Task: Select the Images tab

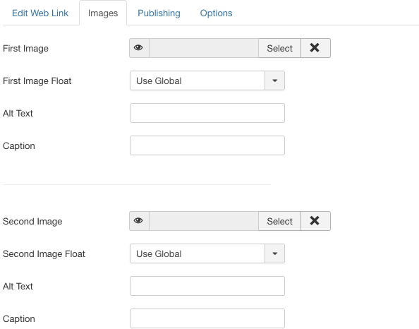Action: tap(103, 13)
